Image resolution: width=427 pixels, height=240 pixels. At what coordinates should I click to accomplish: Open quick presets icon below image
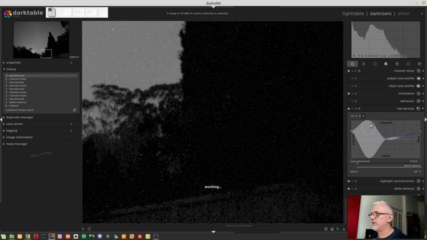[83, 229]
